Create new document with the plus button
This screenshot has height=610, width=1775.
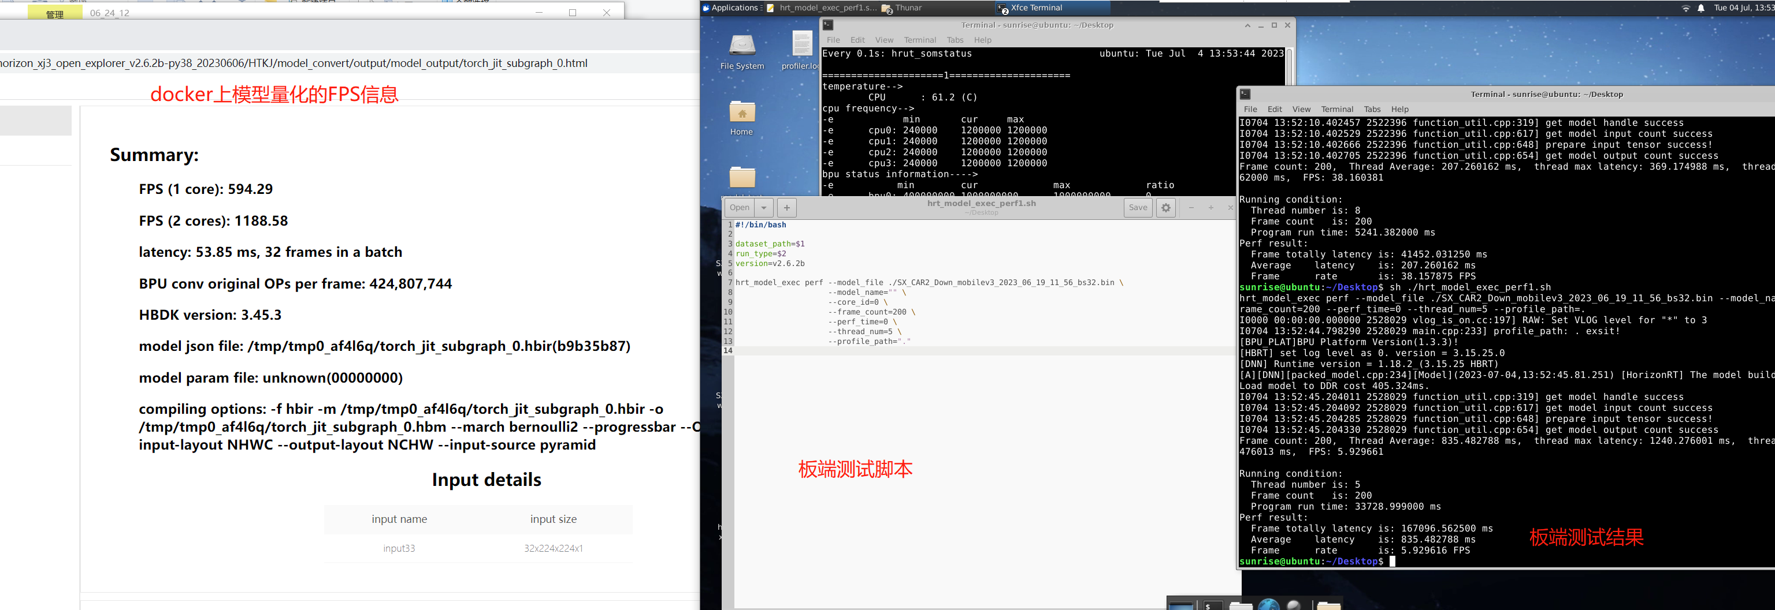pyautogui.click(x=786, y=207)
